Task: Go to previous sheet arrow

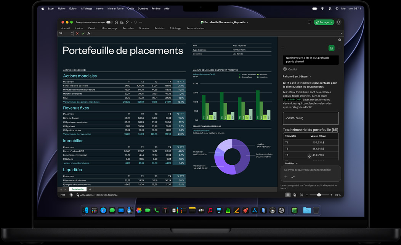Action: (x=61, y=189)
